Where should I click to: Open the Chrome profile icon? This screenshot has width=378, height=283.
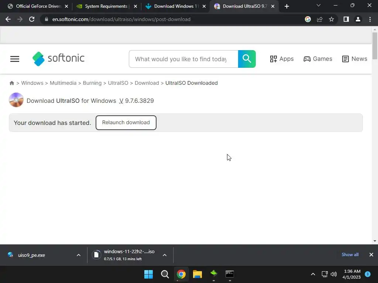point(358,19)
